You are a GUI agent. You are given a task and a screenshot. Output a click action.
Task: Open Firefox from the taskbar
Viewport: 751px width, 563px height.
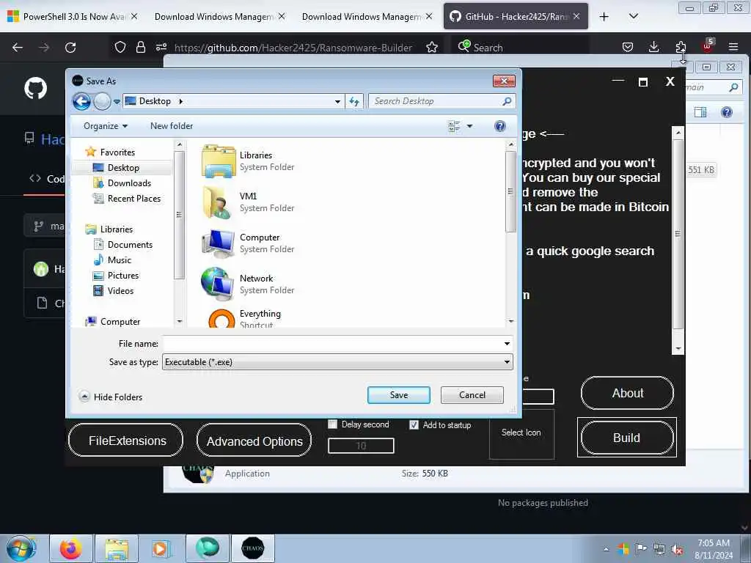click(x=70, y=548)
